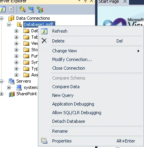Image resolution: width=144 pixels, height=148 pixels.
Task: Choose Allow SQL/CLR Debugging menu entry
Action: pos(91,113)
